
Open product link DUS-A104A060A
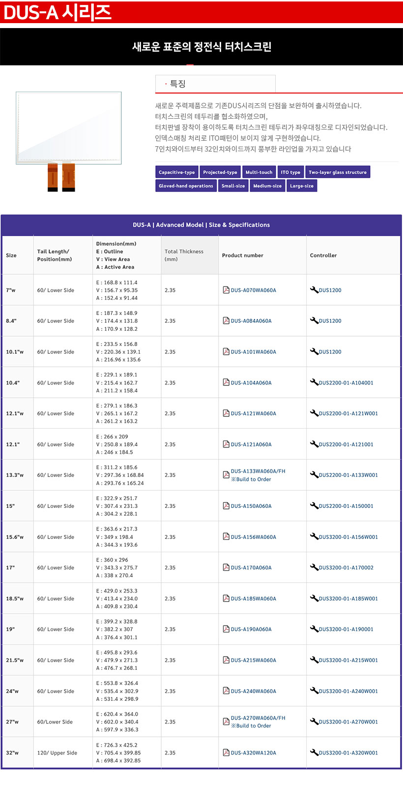251,383
